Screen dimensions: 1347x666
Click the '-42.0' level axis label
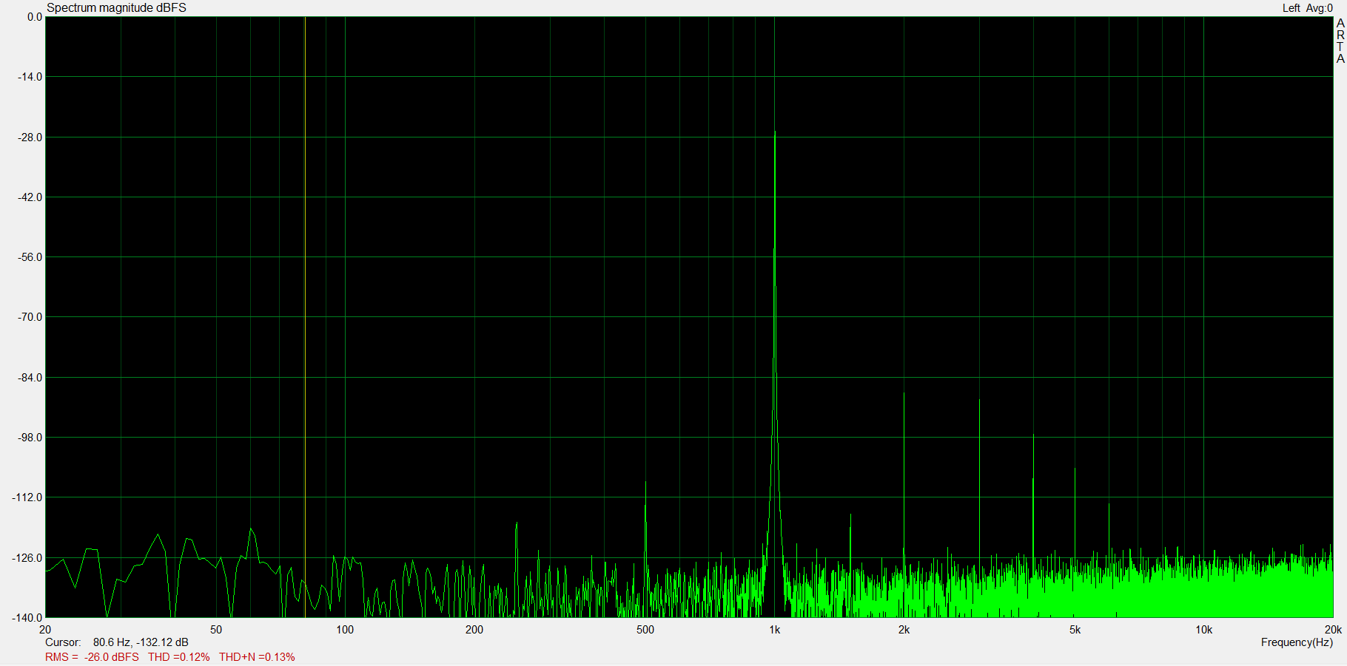tap(30, 197)
